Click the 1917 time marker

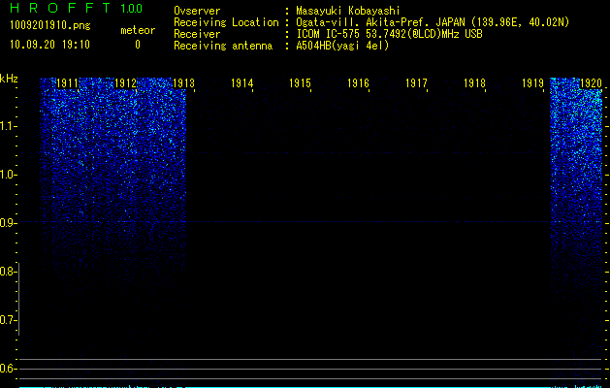[x=416, y=83]
